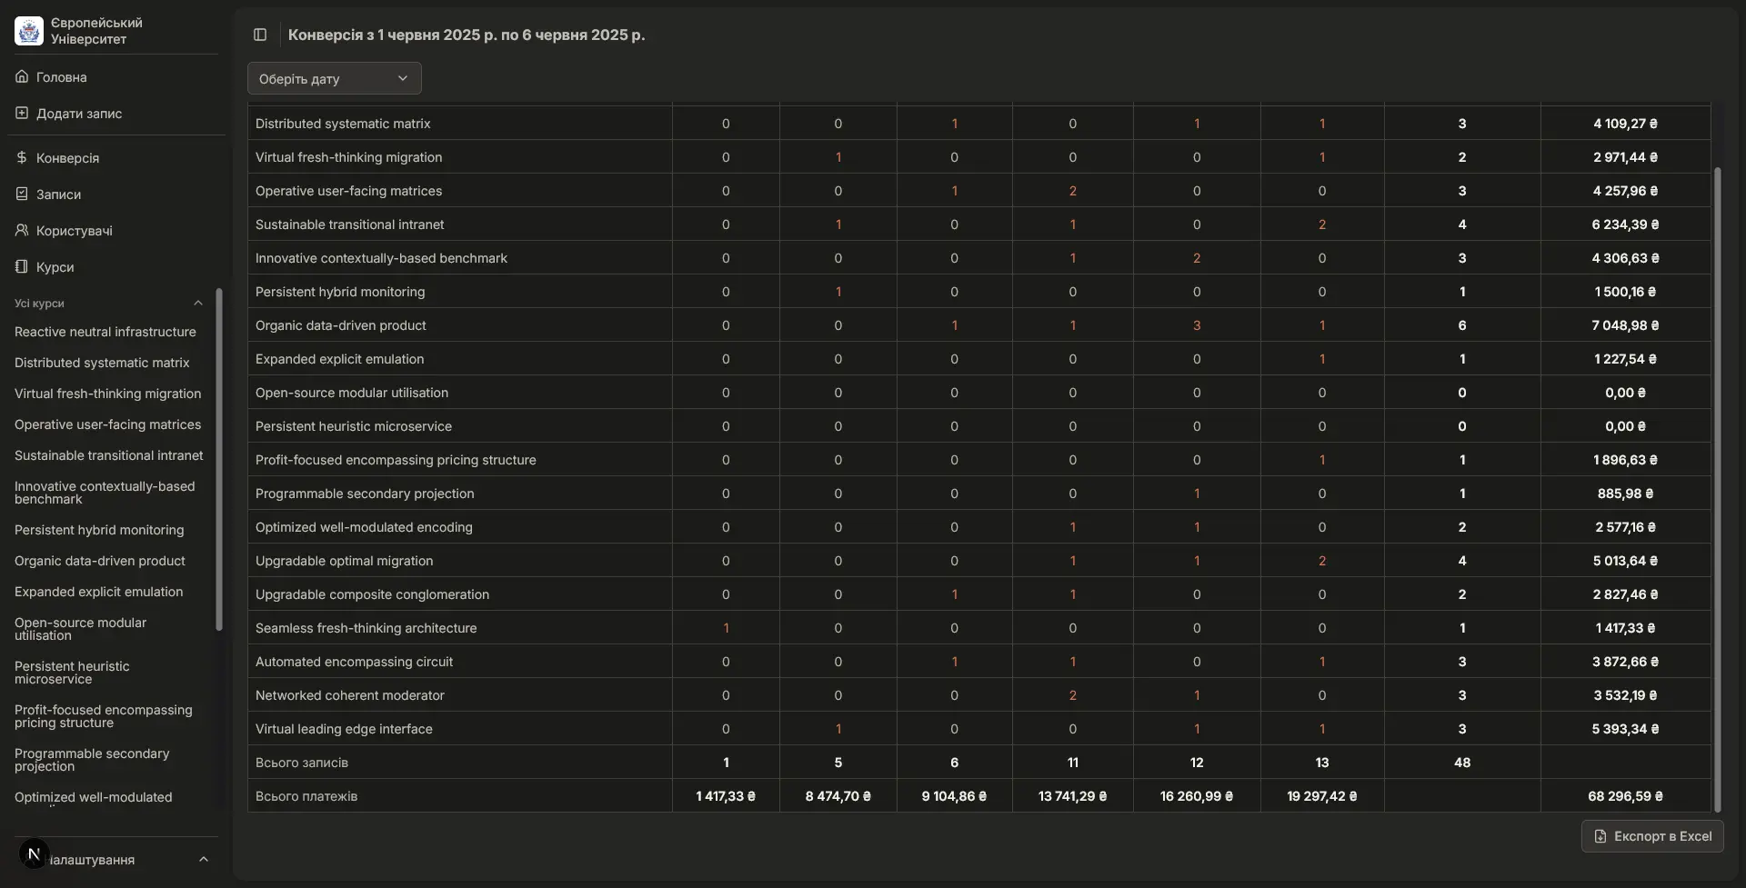Click the user icon beside Користувачі
1746x888 pixels.
point(22,231)
